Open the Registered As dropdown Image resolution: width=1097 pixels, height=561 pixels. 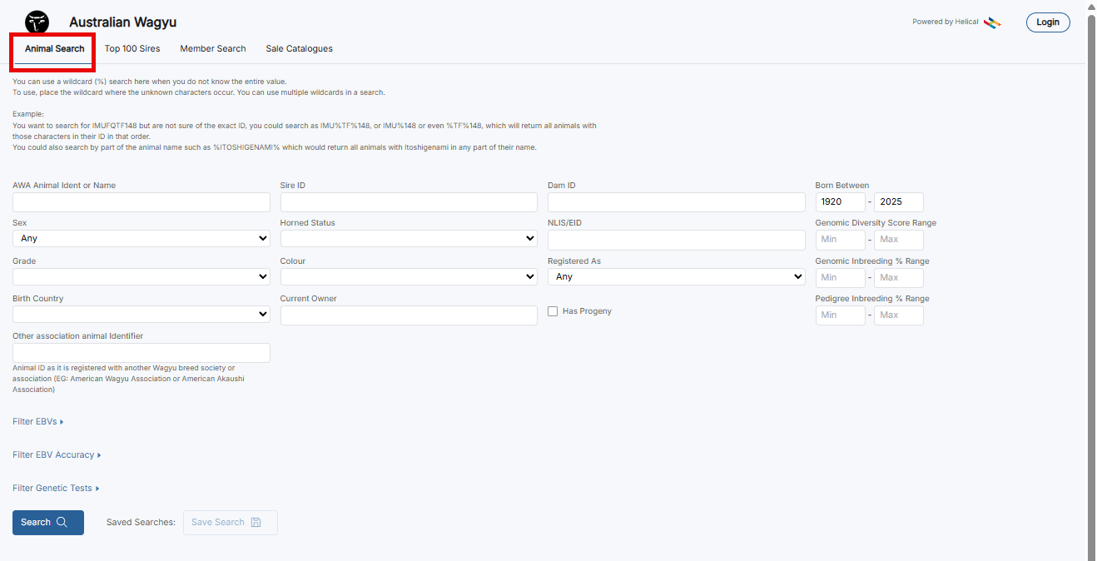(x=676, y=277)
